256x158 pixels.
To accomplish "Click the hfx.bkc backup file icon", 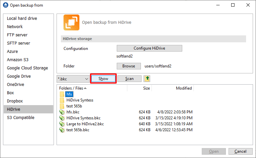I will [62, 112].
